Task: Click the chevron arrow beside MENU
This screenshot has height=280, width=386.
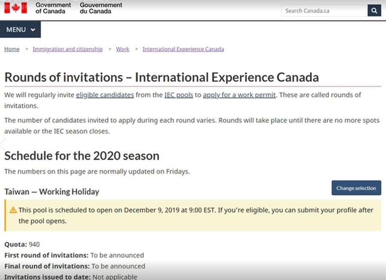Action: [33, 30]
